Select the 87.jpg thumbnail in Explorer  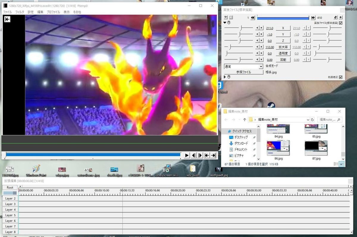tap(316, 150)
